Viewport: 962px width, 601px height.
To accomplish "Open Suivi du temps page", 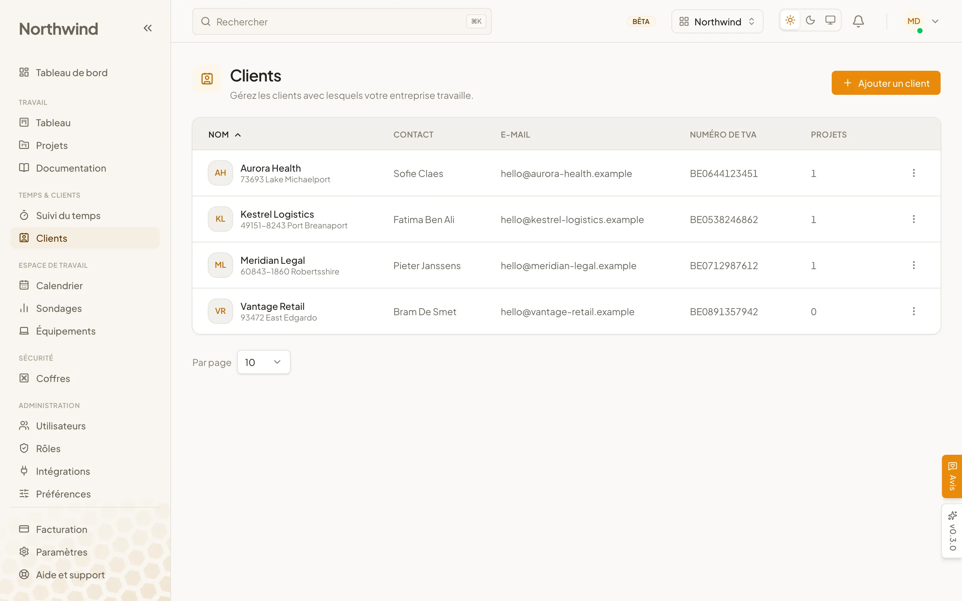I will coord(85,215).
